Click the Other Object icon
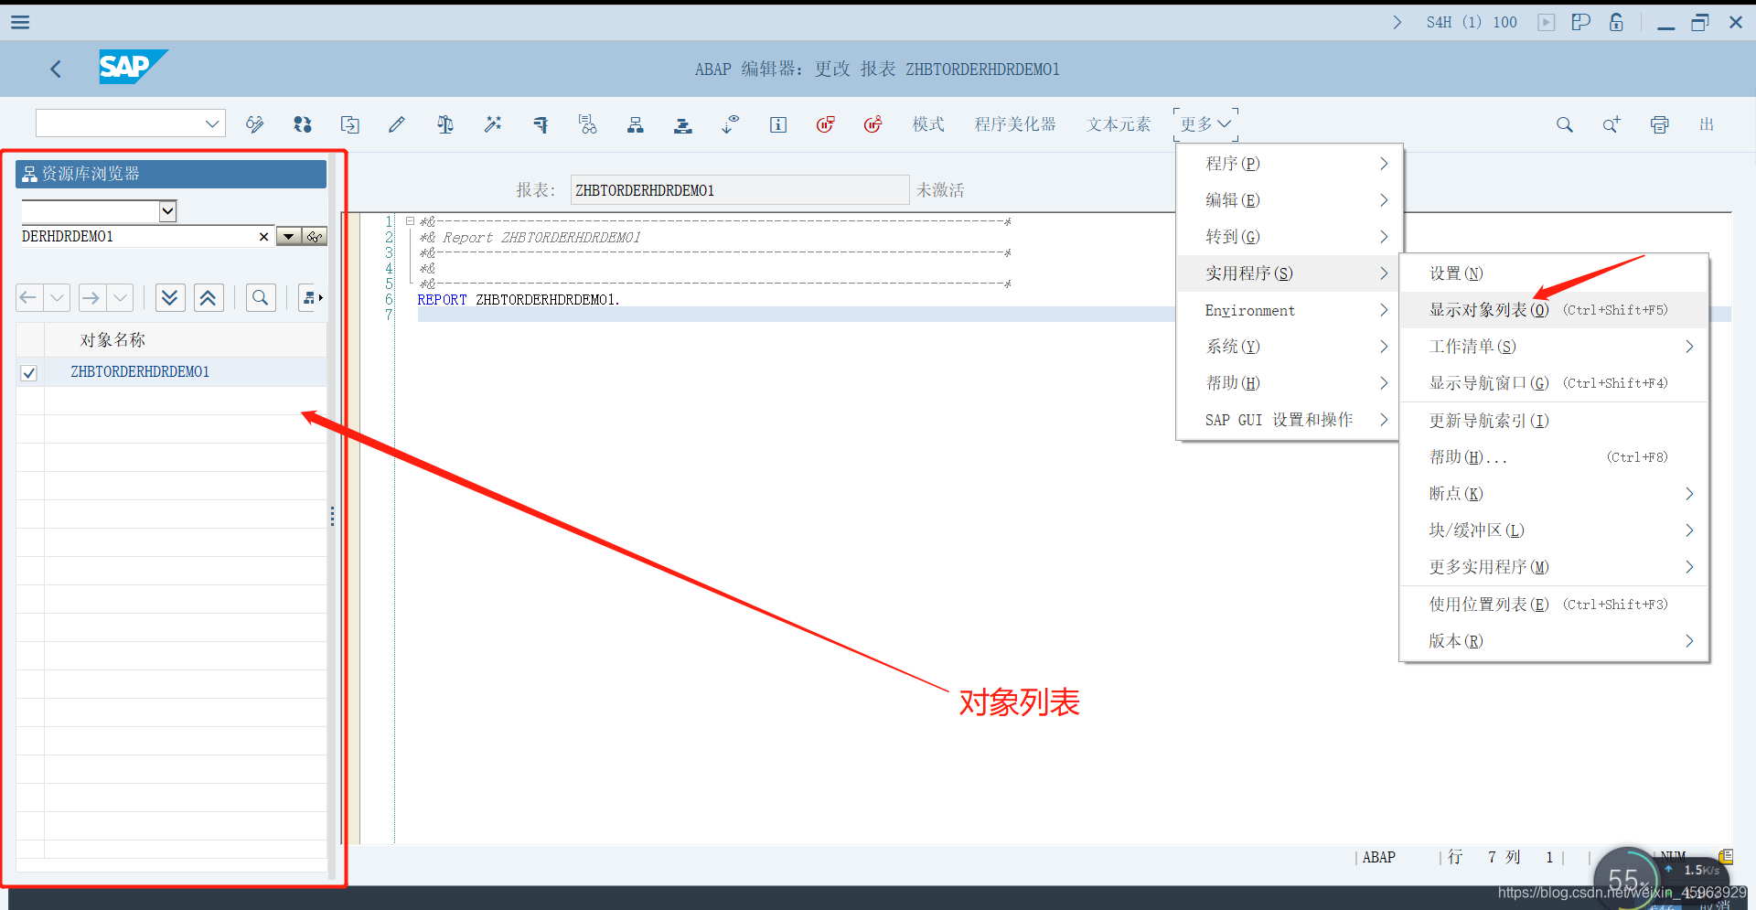 pos(350,124)
